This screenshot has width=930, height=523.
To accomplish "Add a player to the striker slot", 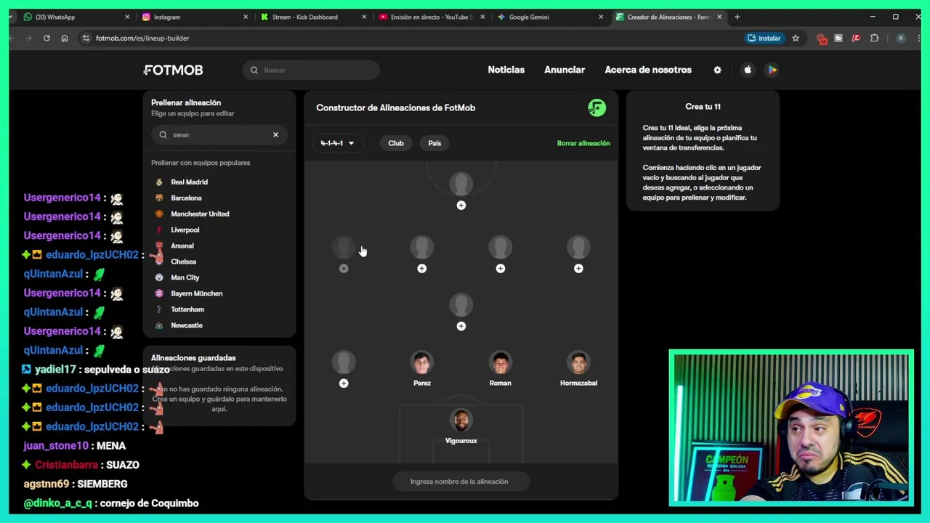I will click(461, 206).
